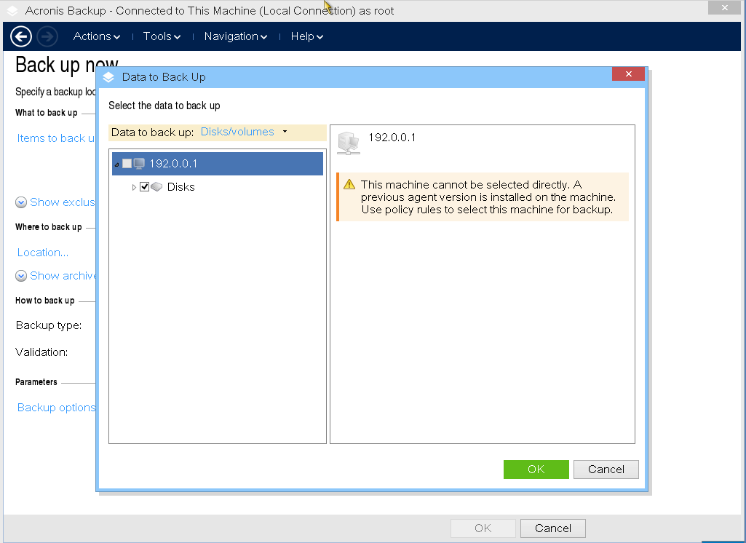
Task: Open the Disks/volumes dropdown
Action: coord(244,132)
